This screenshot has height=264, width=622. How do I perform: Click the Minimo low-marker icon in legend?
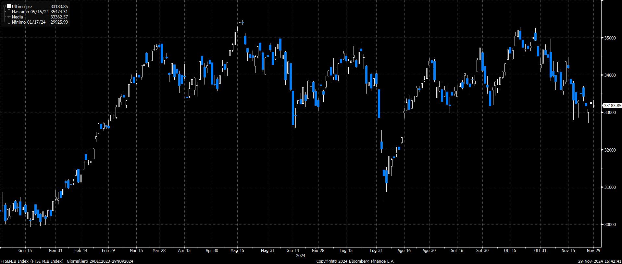9,22
